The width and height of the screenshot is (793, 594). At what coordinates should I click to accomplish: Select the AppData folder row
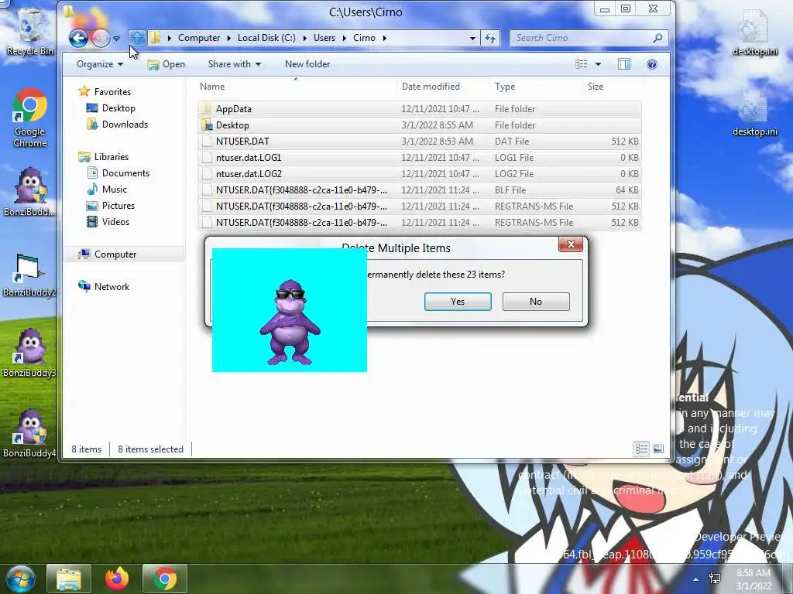point(419,108)
